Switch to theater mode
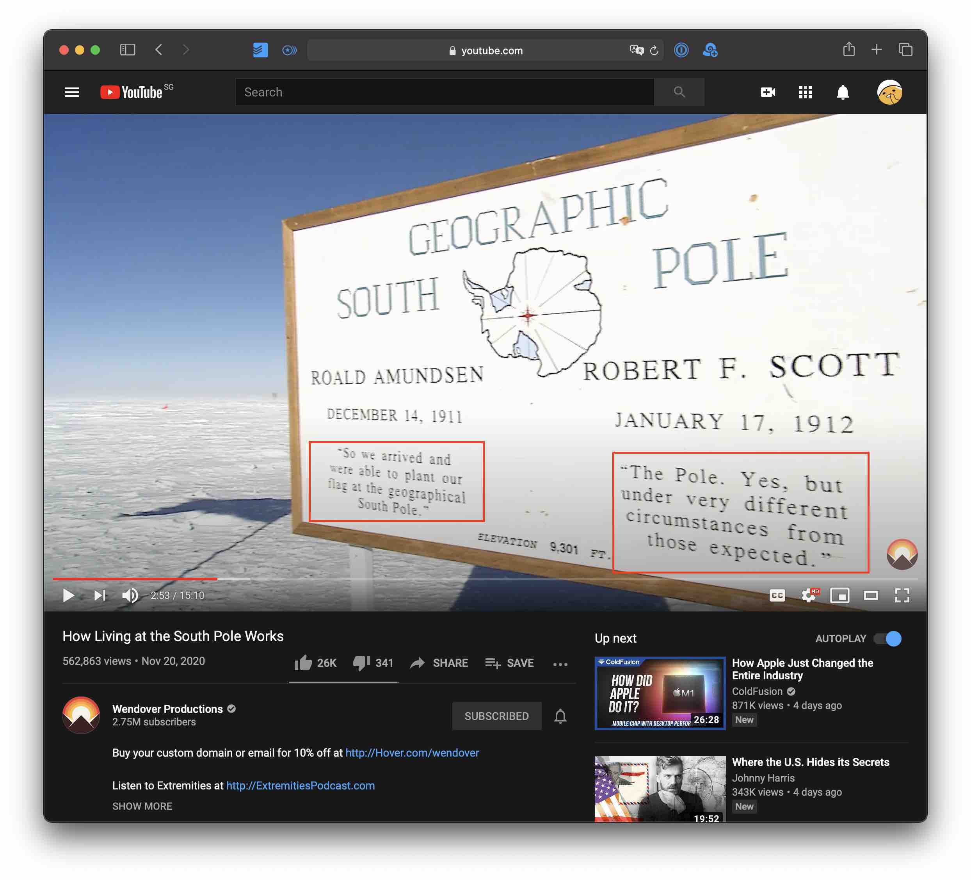 click(x=871, y=596)
